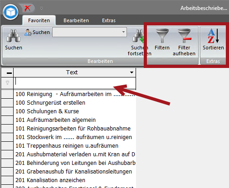Click the filter row funnel indicator
The height and width of the screenshot is (188, 229).
point(7,82)
